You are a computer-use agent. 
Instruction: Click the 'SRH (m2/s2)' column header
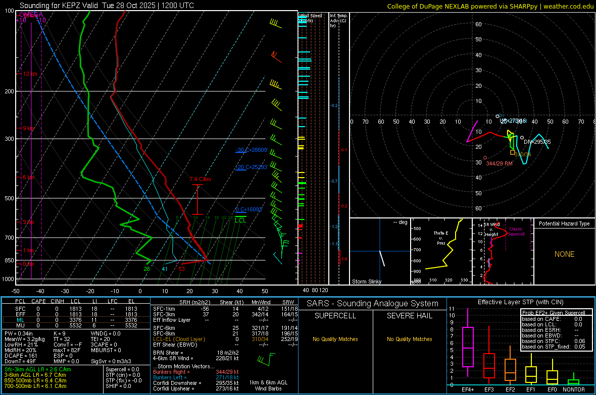(194, 302)
